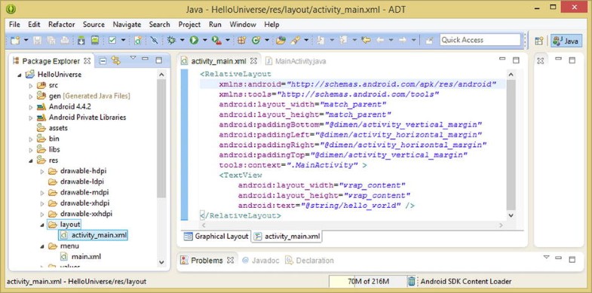
Task: Open the File menu
Action: tap(14, 25)
